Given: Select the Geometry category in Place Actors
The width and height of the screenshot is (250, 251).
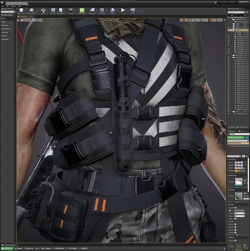Looking at the screenshot, I should [x=5, y=32].
